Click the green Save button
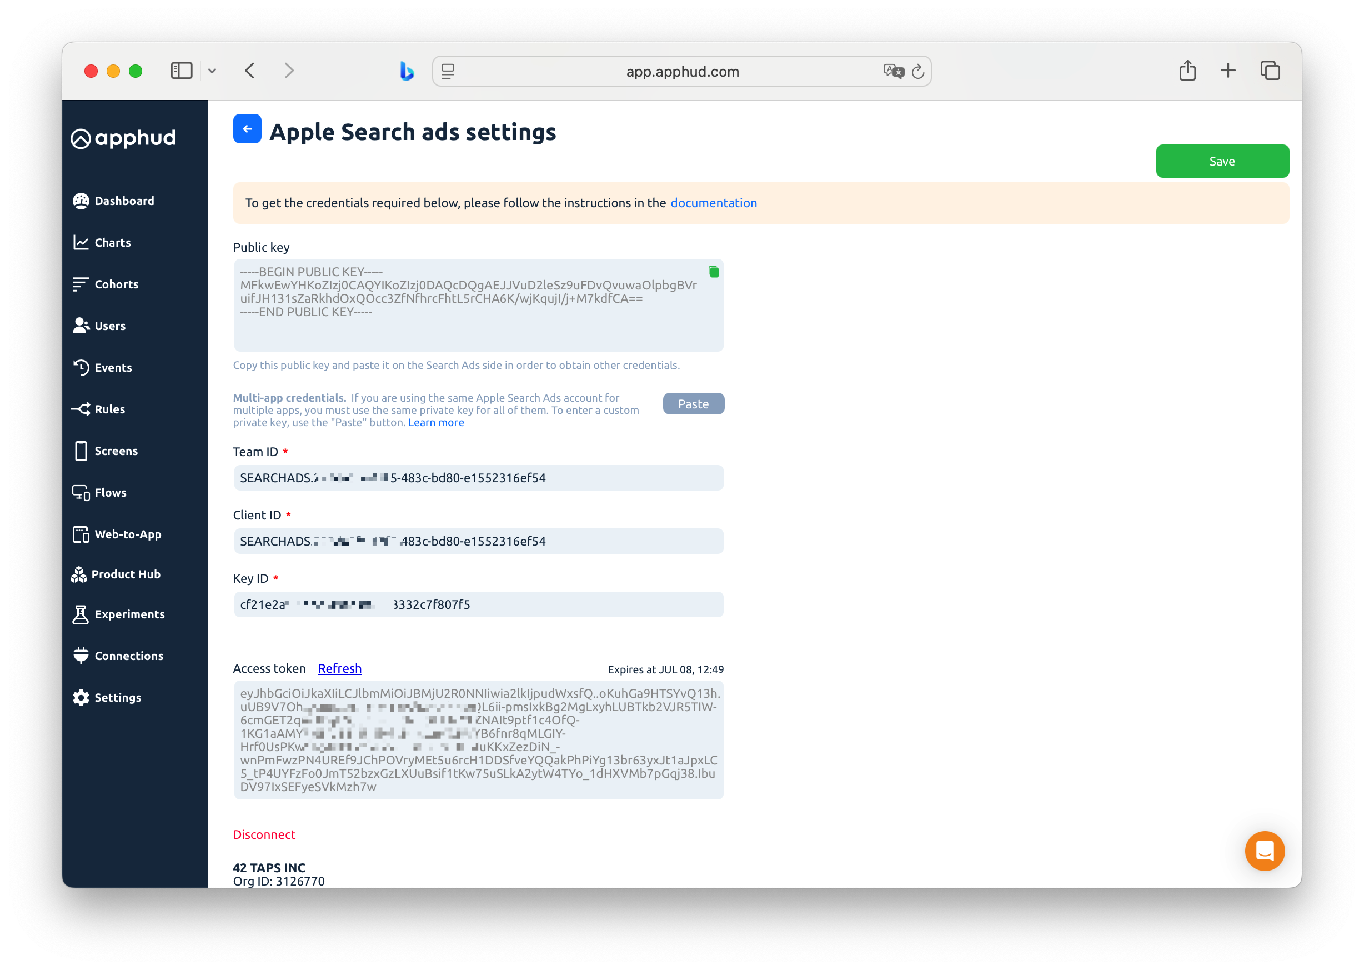Screen dimensions: 1364x970 [1222, 161]
